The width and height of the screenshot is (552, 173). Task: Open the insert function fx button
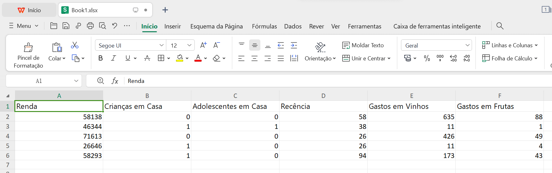coord(115,81)
